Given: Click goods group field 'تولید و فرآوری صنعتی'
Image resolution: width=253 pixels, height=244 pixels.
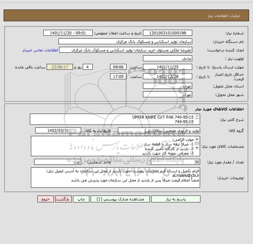Looking at the screenshot, I should (x=159, y=130).
